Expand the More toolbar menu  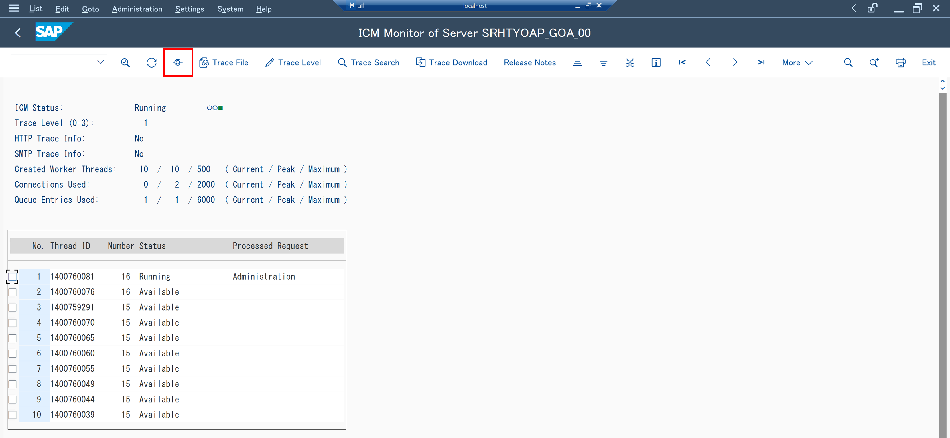coord(797,63)
